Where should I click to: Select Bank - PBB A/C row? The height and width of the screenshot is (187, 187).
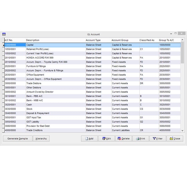92,96
